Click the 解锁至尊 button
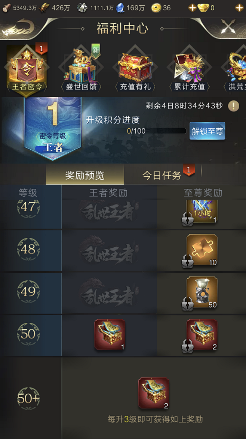This screenshot has width=246, height=439. click(x=207, y=131)
